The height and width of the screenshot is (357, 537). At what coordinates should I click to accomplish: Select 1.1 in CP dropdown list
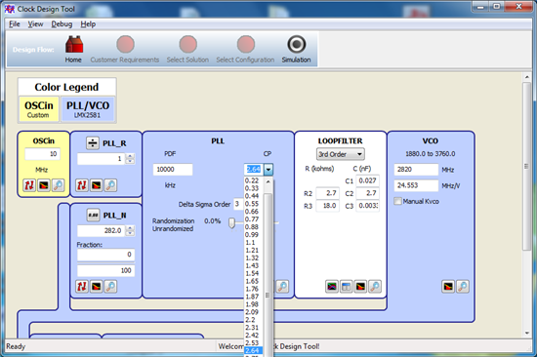[x=252, y=242]
